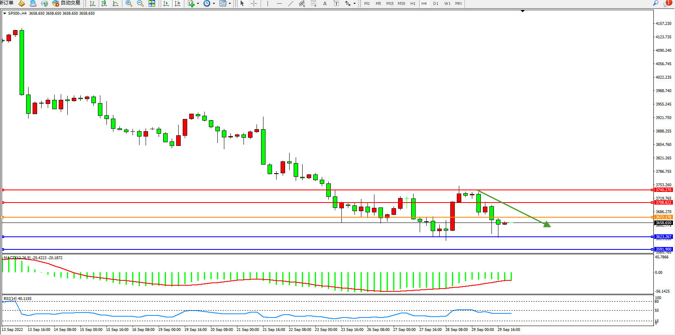Click the zoom in magnifier icon
Screen dimensions: 675x335
[129, 4]
